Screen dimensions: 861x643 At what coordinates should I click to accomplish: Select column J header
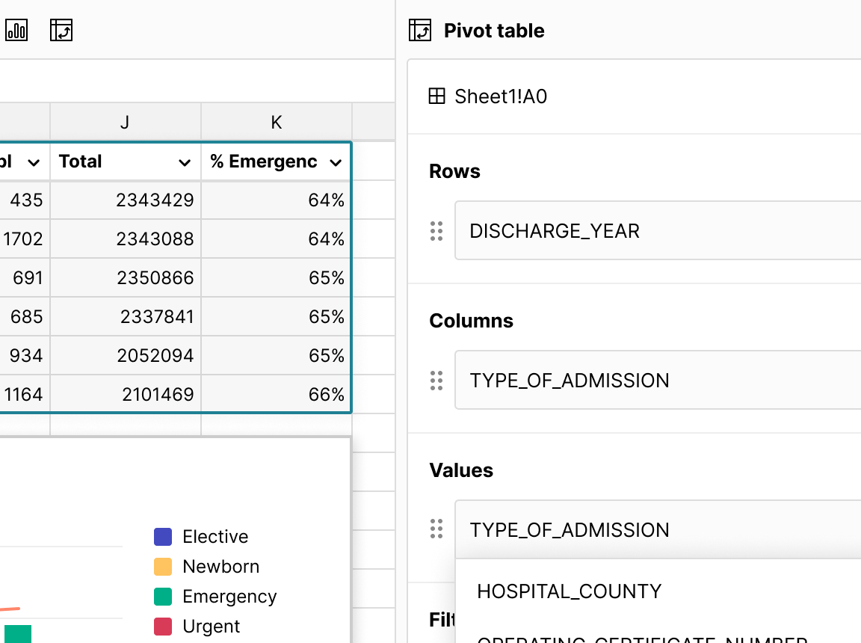[x=125, y=123]
